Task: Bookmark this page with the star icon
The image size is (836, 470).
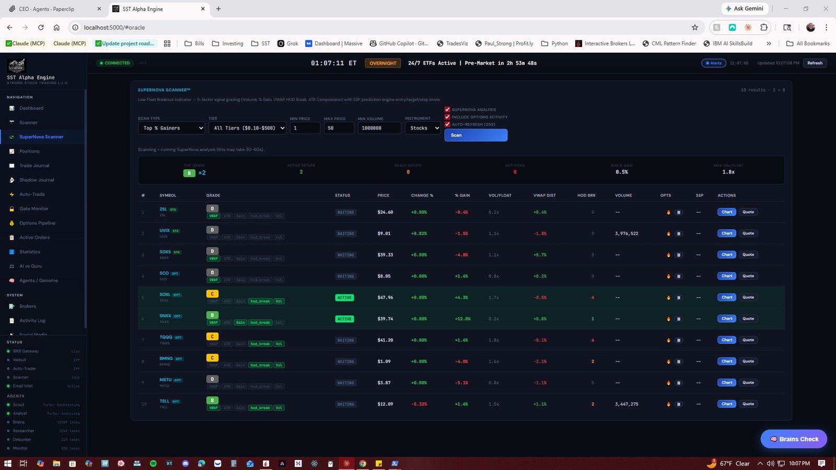Action: tap(695, 28)
